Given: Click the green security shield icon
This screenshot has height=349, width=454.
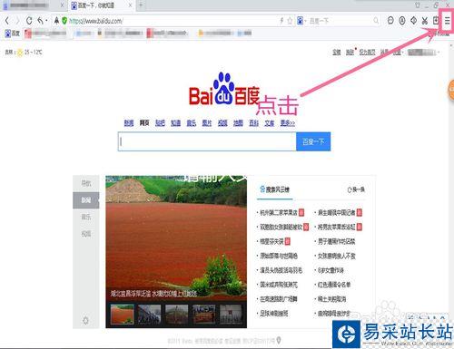Looking at the screenshot, I should pos(64,21).
